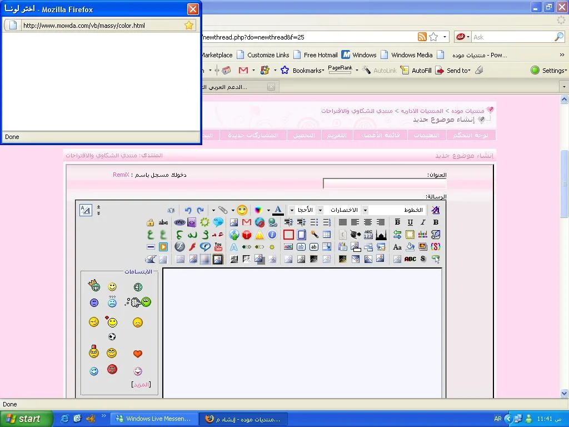Toggle italic formatting in the editor
This screenshot has height=427, width=569.
pos(423,222)
